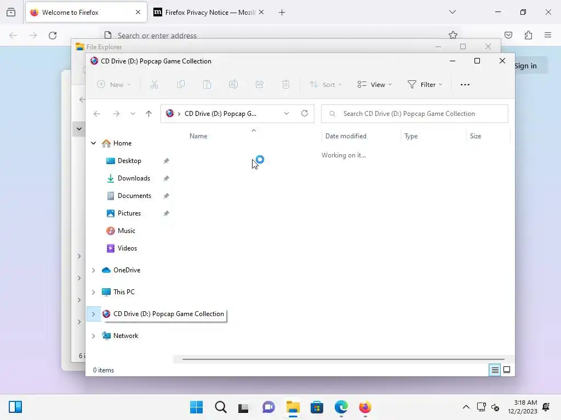Show hidden system tray icons

pyautogui.click(x=466, y=407)
